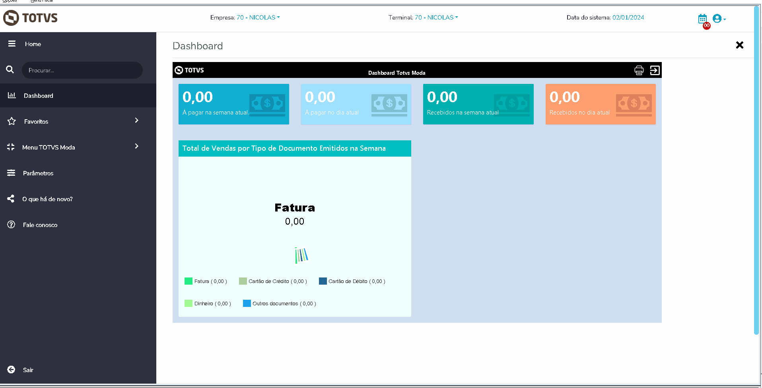
Task: Click the Dashboard Totvs Moda title text
Action: click(397, 73)
